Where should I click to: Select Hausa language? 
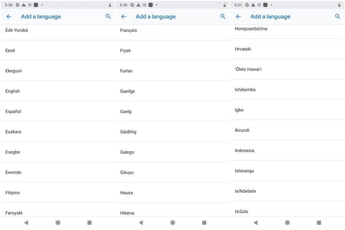tap(172, 193)
